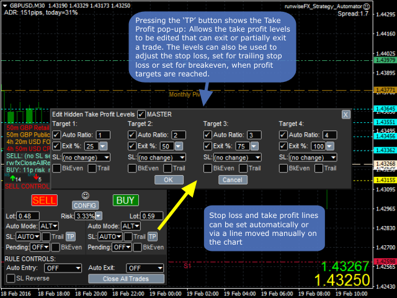Uncheck Target 2 Auto Ratio checkbox
This screenshot has height=298, width=397.
132,135
